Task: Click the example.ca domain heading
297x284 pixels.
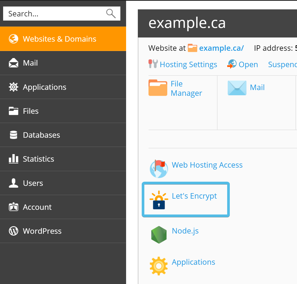Action: 187,23
